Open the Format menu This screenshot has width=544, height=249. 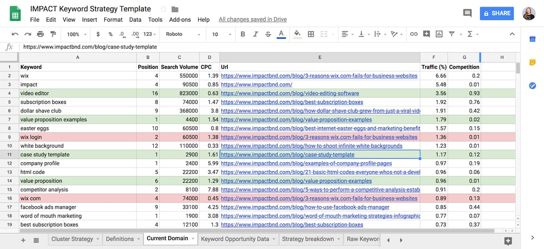113,20
